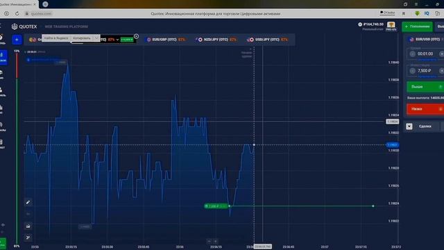Open the chart type tool
444x250 pixels.
coord(28,226)
